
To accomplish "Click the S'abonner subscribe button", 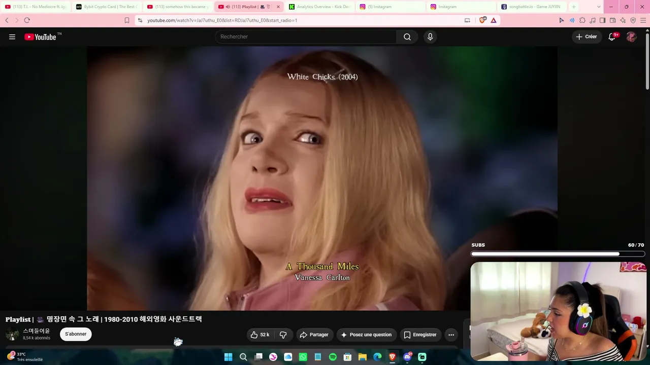I will (x=76, y=334).
